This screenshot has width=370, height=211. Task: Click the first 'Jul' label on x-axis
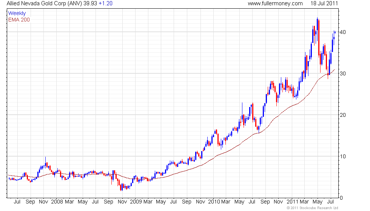(17, 202)
